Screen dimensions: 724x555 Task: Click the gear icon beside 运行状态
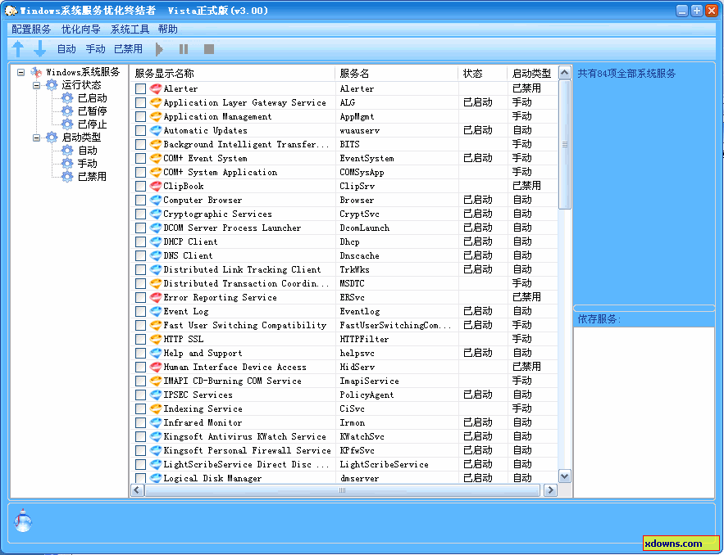pyautogui.click(x=52, y=85)
